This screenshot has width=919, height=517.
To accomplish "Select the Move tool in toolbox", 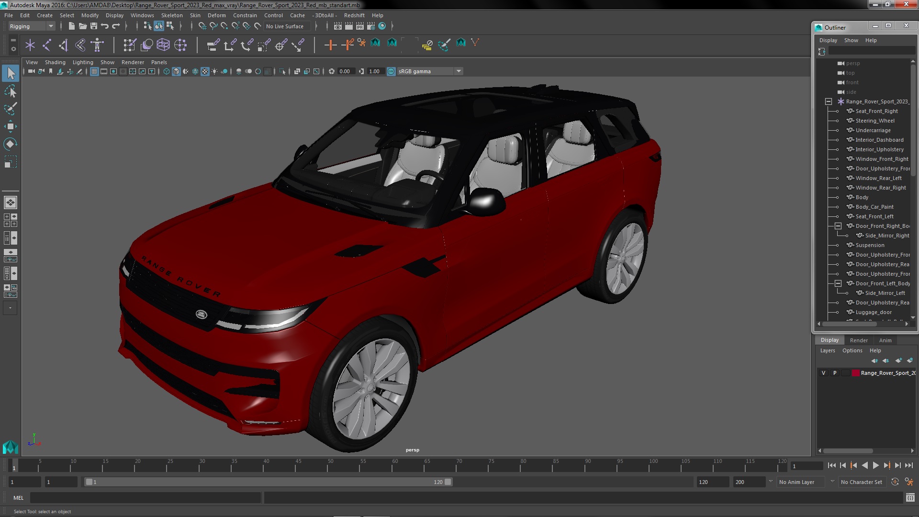I will pyautogui.click(x=11, y=126).
